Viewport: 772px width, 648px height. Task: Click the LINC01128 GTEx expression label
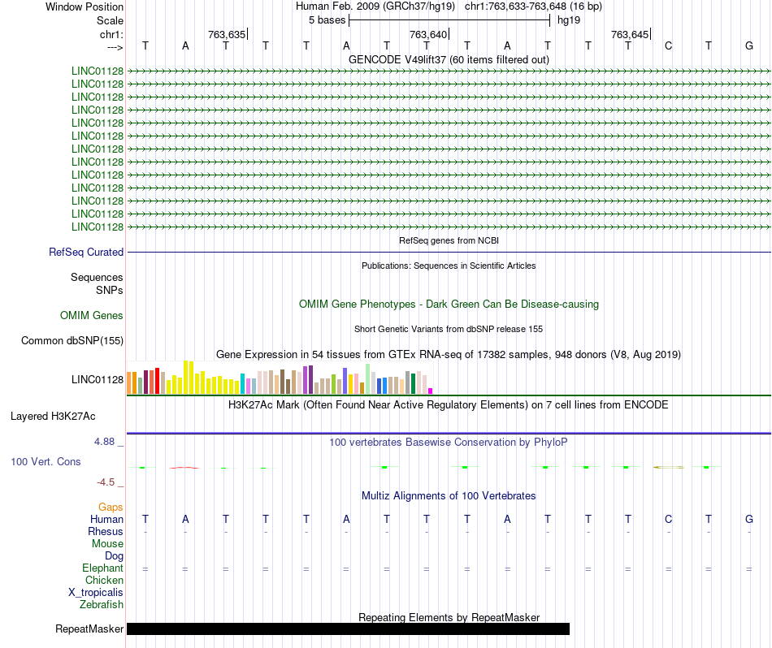[x=98, y=379]
